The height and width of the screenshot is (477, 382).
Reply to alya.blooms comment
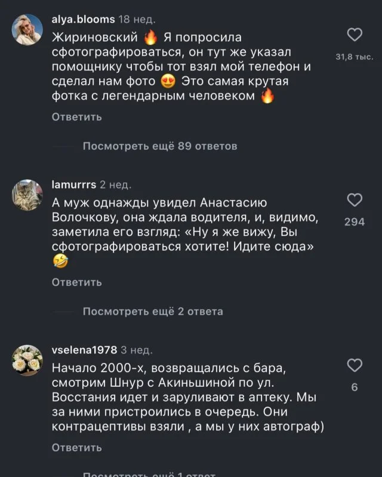[x=77, y=117]
